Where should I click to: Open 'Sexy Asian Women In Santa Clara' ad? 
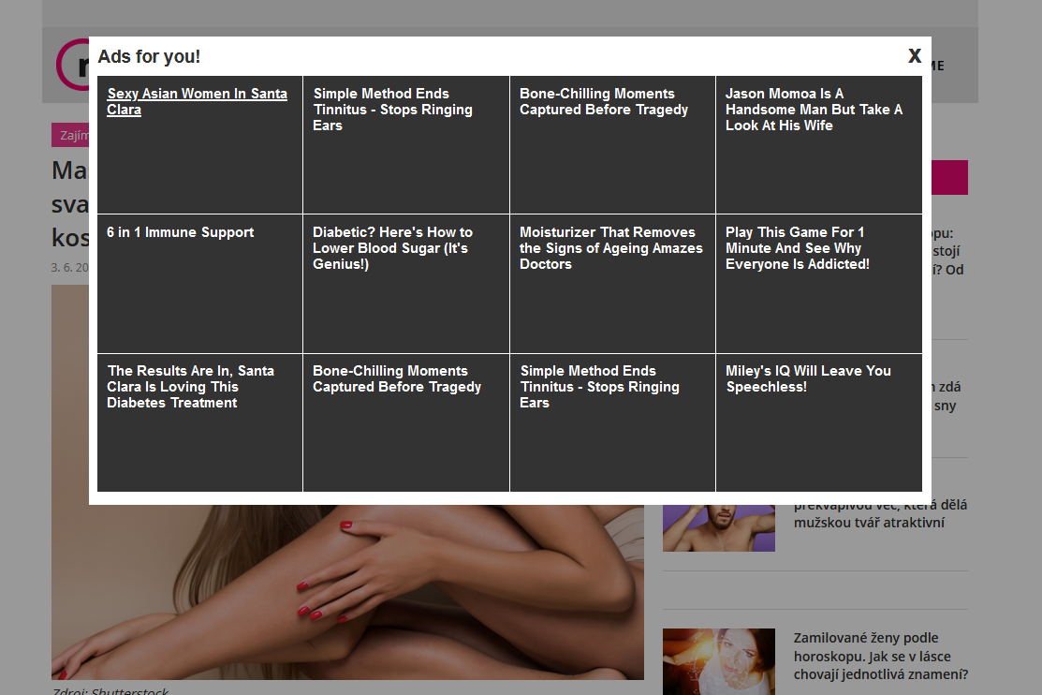pos(200,145)
